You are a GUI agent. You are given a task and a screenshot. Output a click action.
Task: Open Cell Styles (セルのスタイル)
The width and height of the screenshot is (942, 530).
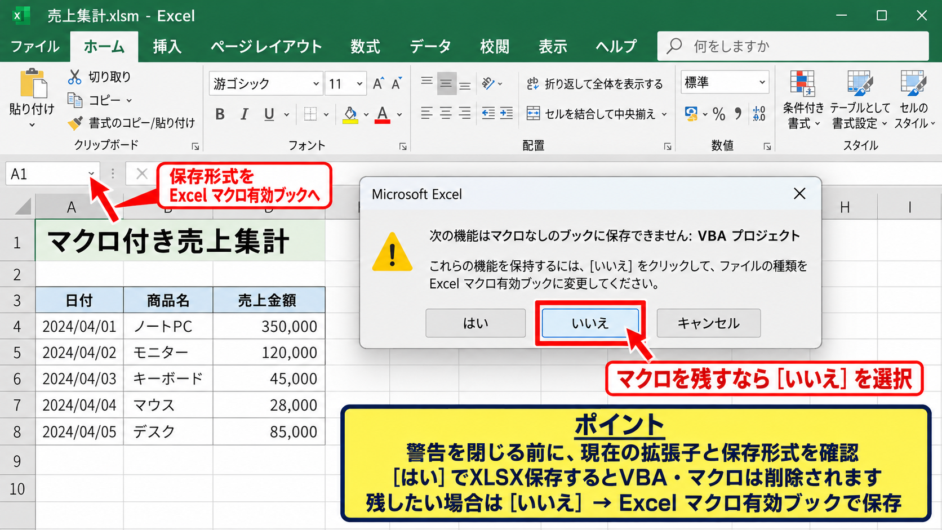[914, 100]
